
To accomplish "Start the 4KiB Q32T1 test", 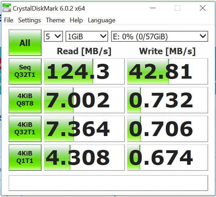I will tap(25, 129).
